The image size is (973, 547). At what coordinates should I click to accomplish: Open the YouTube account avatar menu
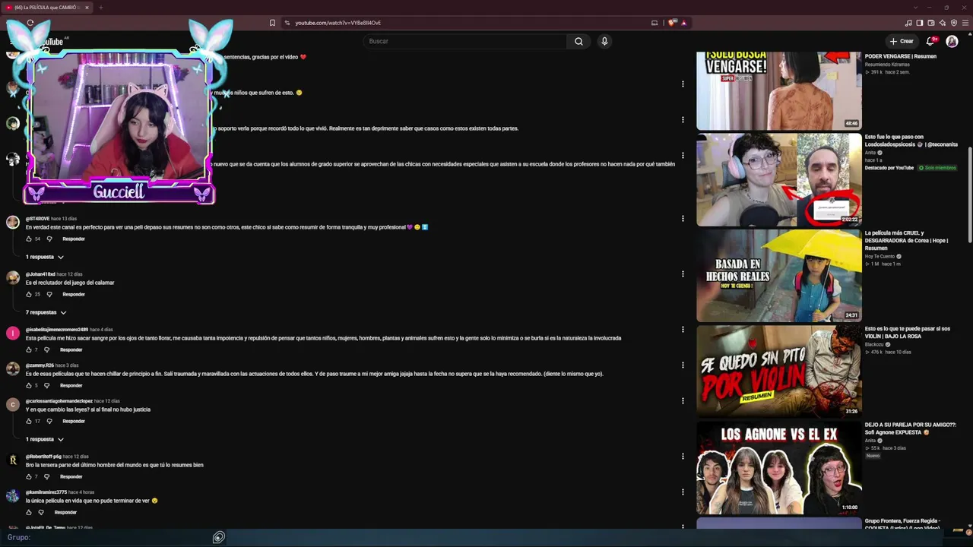pyautogui.click(x=952, y=41)
